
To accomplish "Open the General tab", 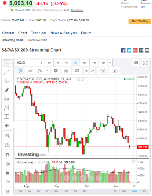I will tap(8, 33).
